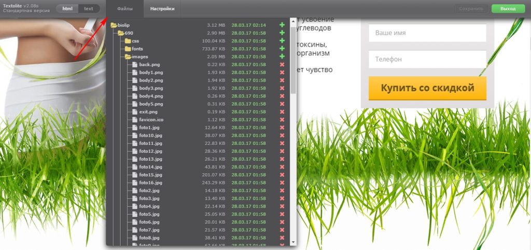Collapse the 690 folder
This screenshot has width=531, height=250.
[x=120, y=33]
